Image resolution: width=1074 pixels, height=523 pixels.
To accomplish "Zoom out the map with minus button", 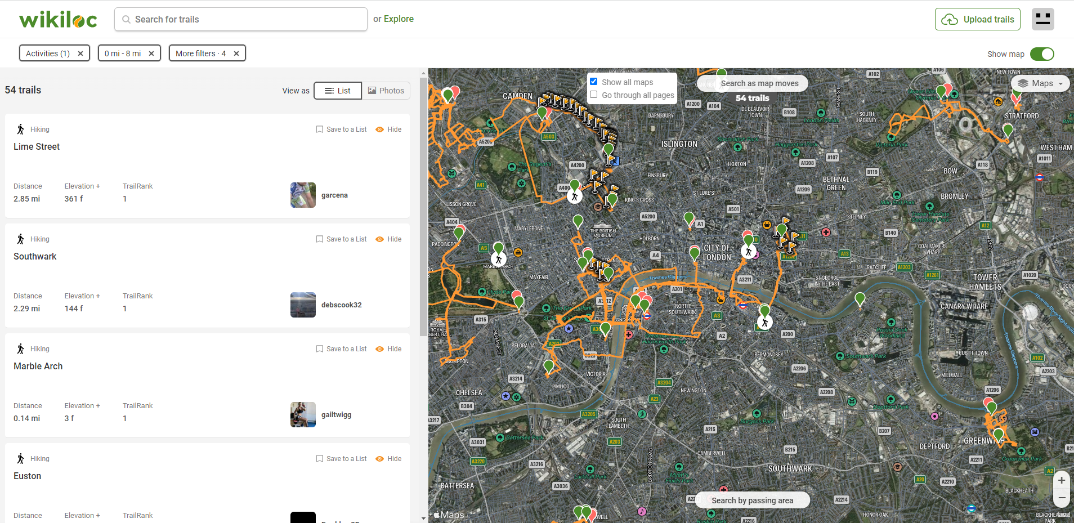I will pos(1062,498).
